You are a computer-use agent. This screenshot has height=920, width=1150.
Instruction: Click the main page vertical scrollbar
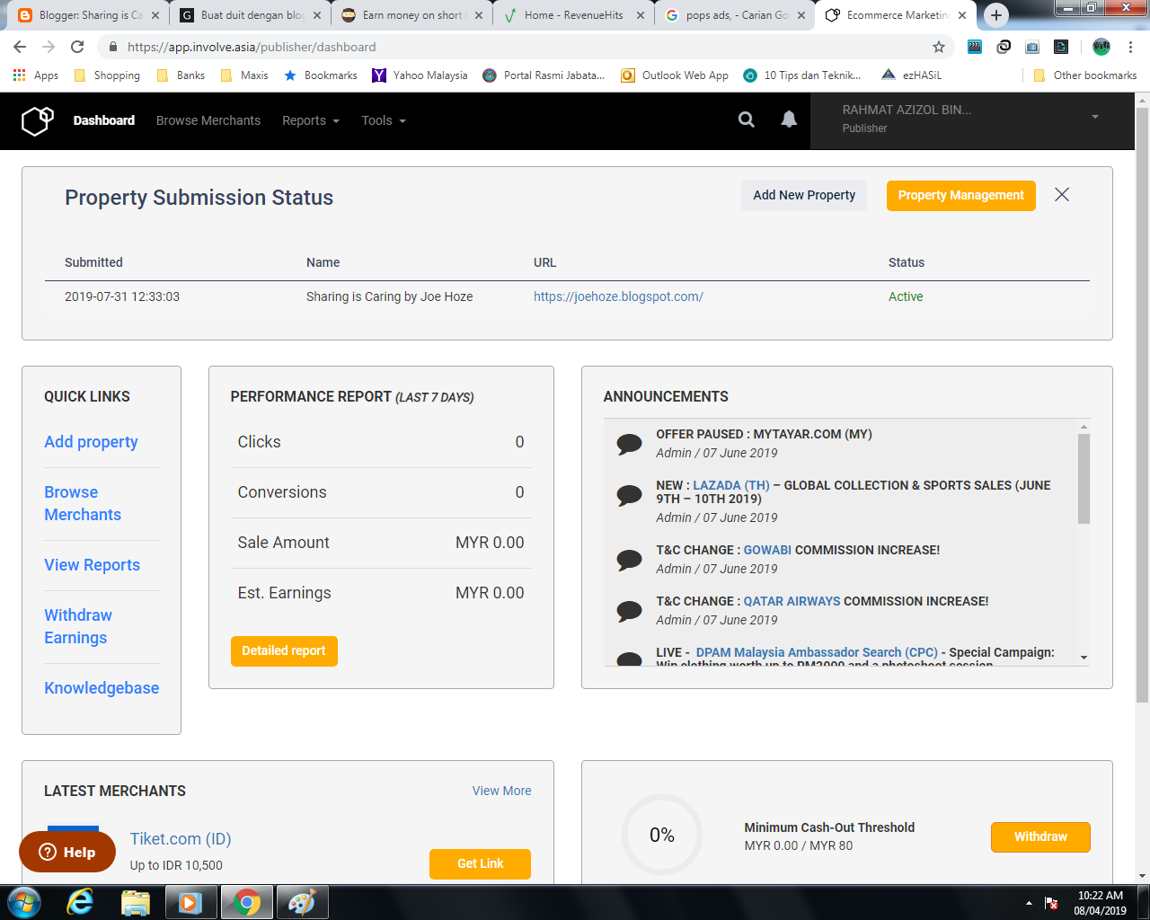[x=1142, y=404]
